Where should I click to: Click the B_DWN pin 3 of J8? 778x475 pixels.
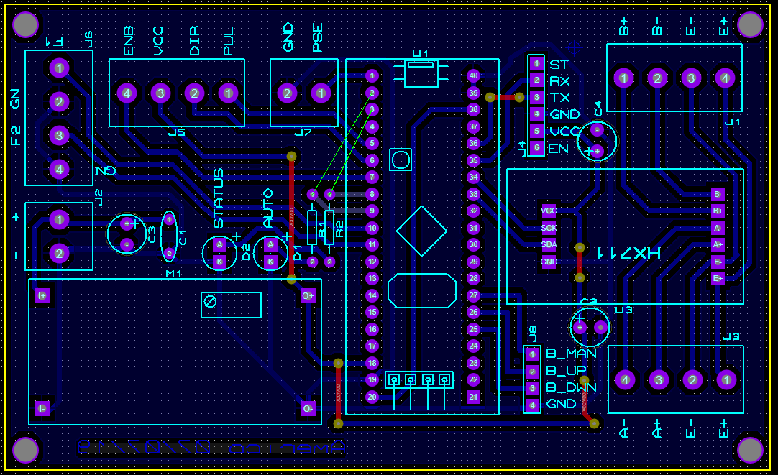(532, 388)
